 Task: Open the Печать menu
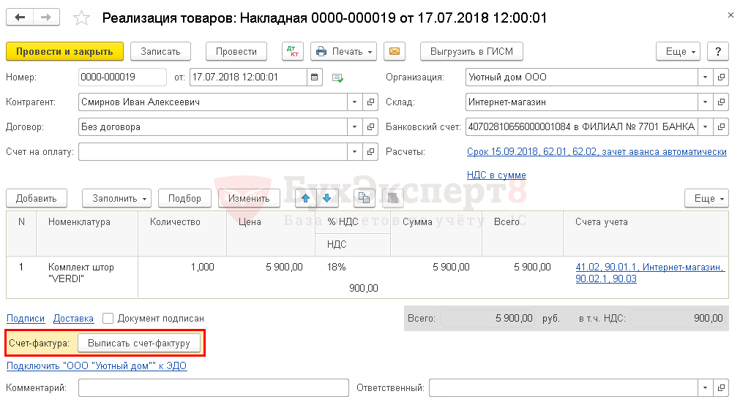pyautogui.click(x=343, y=51)
